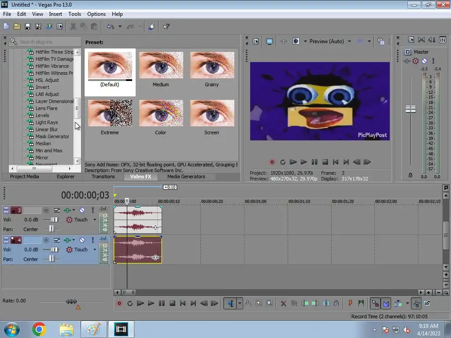Select Lens Flare in plug-in list
The height and width of the screenshot is (338, 451).
click(x=46, y=108)
